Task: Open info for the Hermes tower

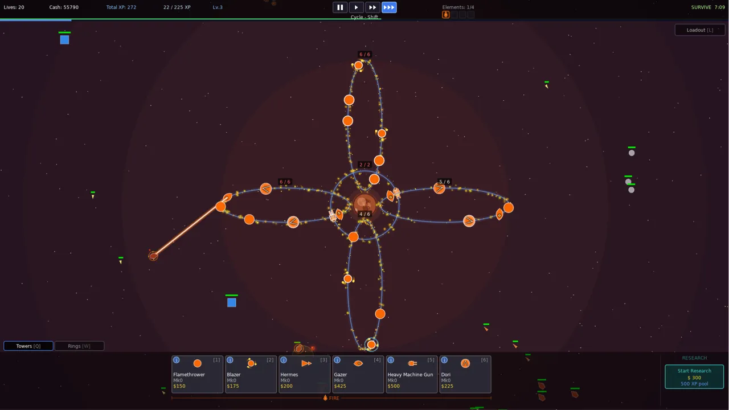Action: point(284,360)
